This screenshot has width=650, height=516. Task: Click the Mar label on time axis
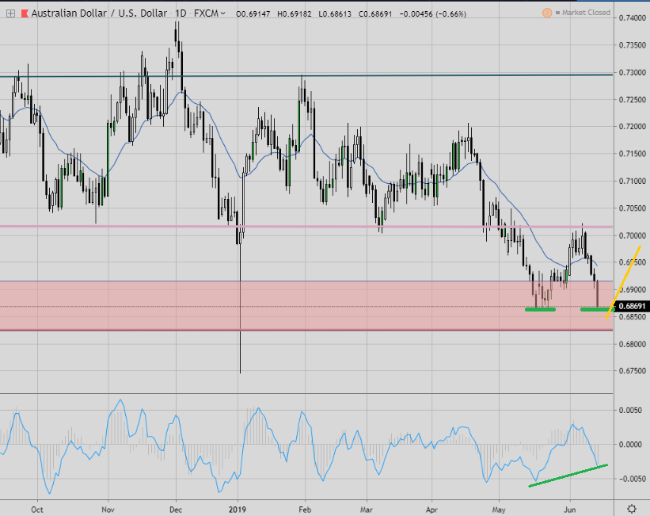367,510
